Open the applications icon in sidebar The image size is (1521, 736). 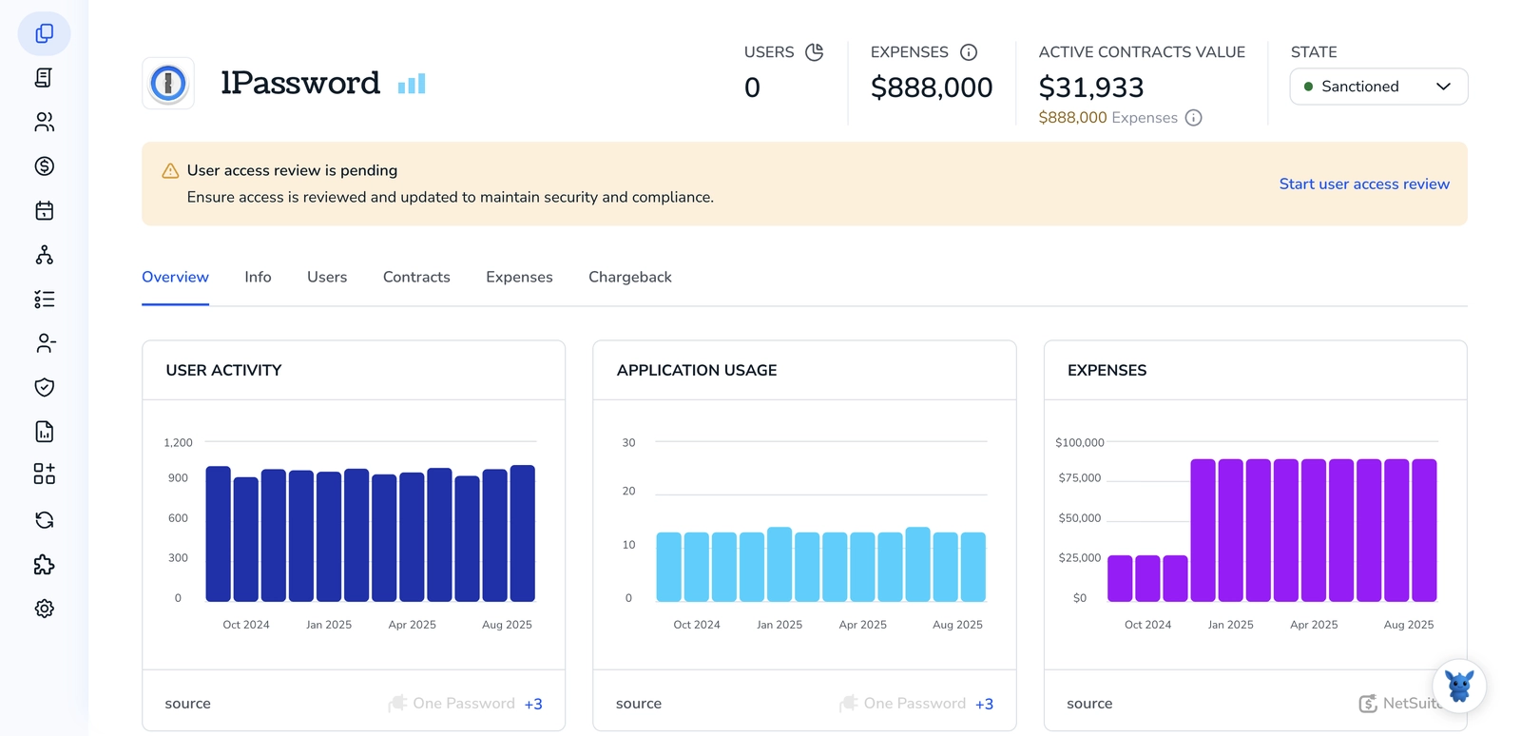click(x=44, y=33)
